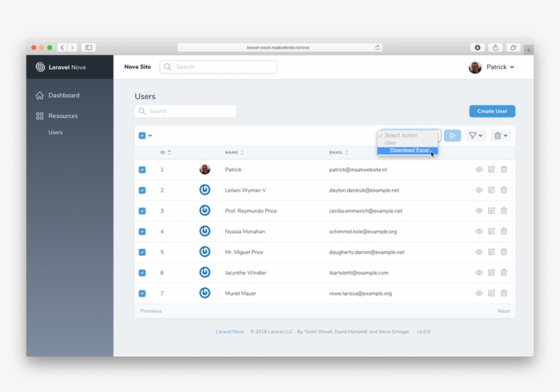The image size is (560, 392).
Task: Open Dashboard from the sidebar
Action: pyautogui.click(x=58, y=96)
